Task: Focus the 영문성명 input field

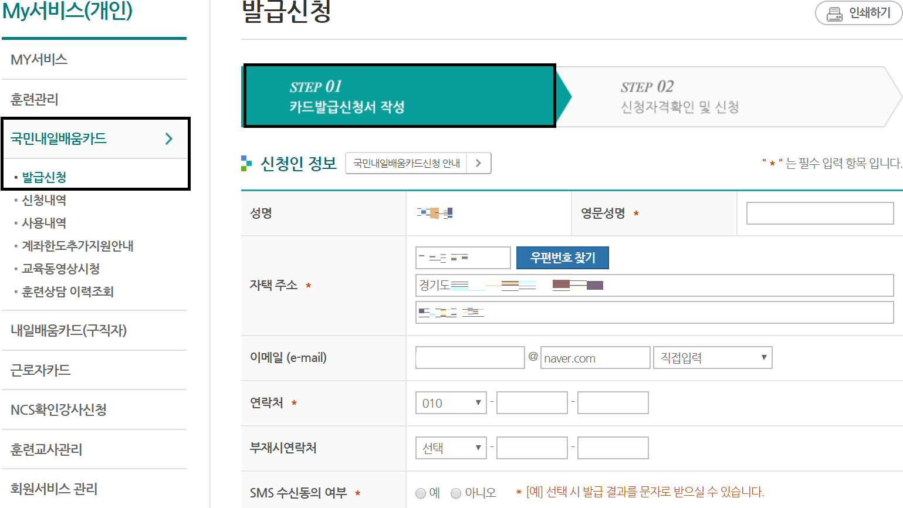Action: coord(820,213)
